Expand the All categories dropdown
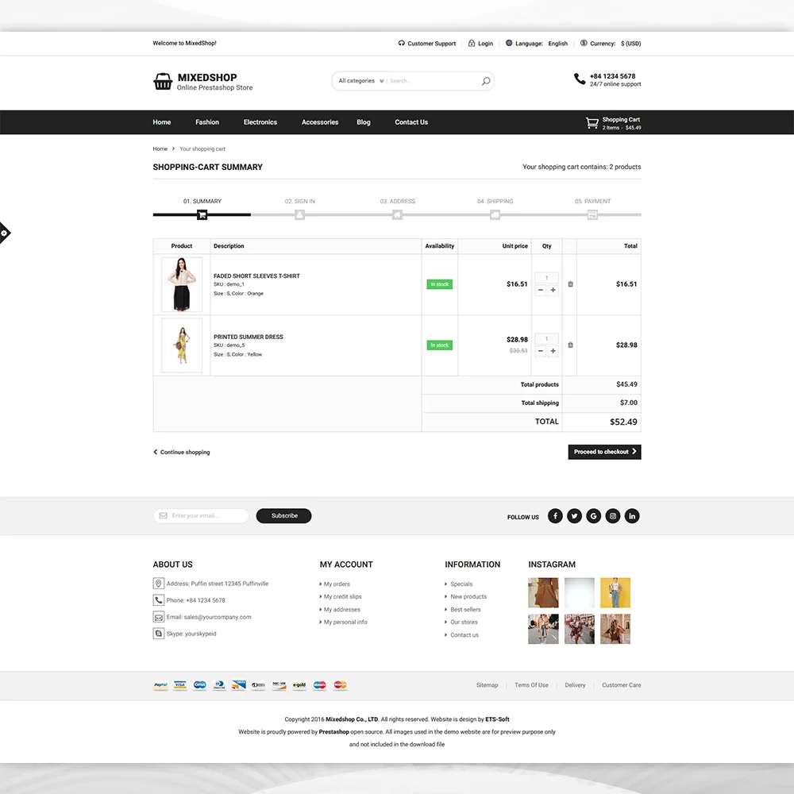The image size is (794, 794). coord(360,81)
